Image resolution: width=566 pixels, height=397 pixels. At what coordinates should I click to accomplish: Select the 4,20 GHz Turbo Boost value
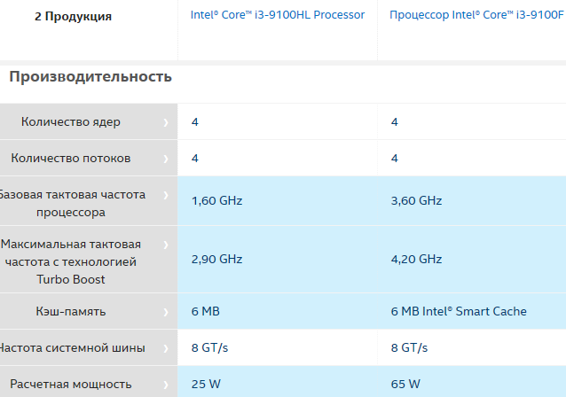(x=416, y=260)
